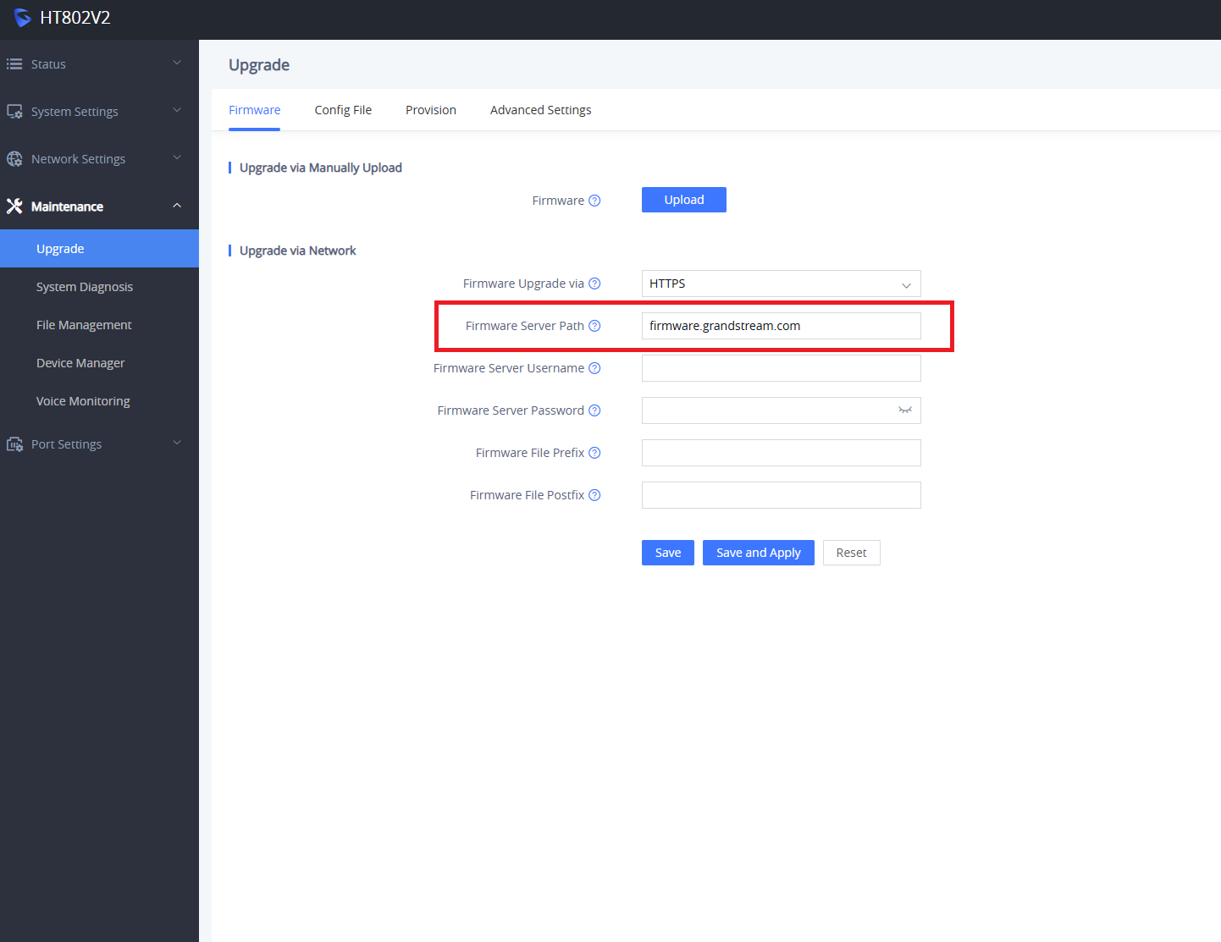The height and width of the screenshot is (942, 1221).
Task: Click help icon beside Firmware Server Username
Action: click(594, 368)
